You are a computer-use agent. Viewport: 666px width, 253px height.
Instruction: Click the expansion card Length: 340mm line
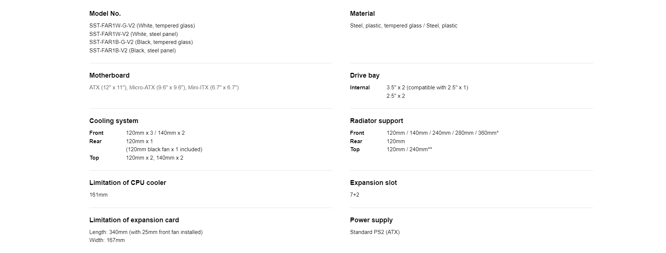[x=146, y=232]
